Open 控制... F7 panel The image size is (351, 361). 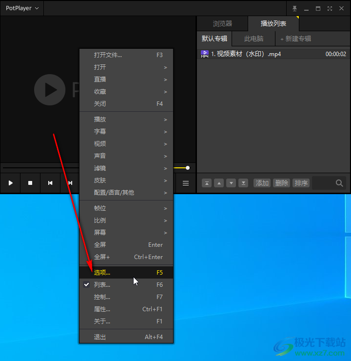click(126, 297)
